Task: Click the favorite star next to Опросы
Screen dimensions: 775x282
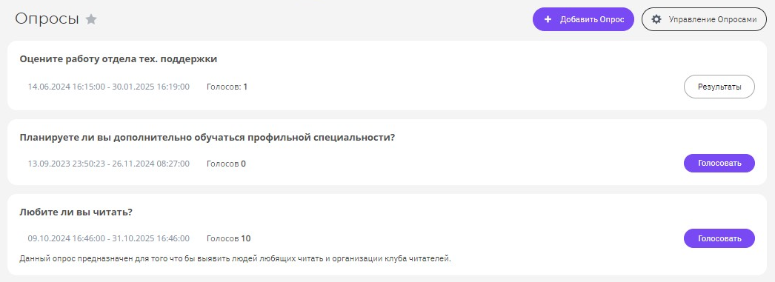Action: point(91,19)
